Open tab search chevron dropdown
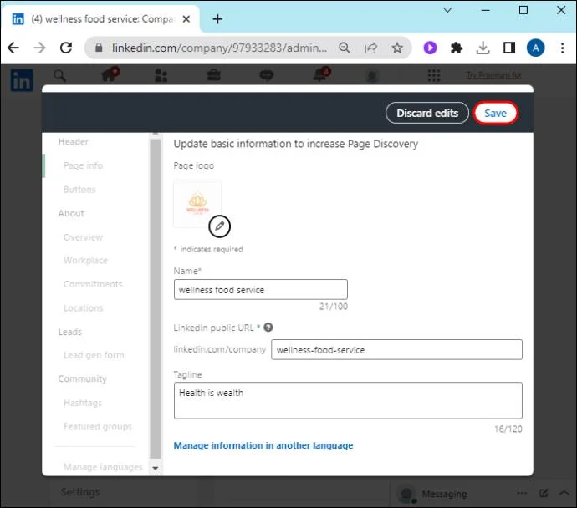 click(447, 10)
